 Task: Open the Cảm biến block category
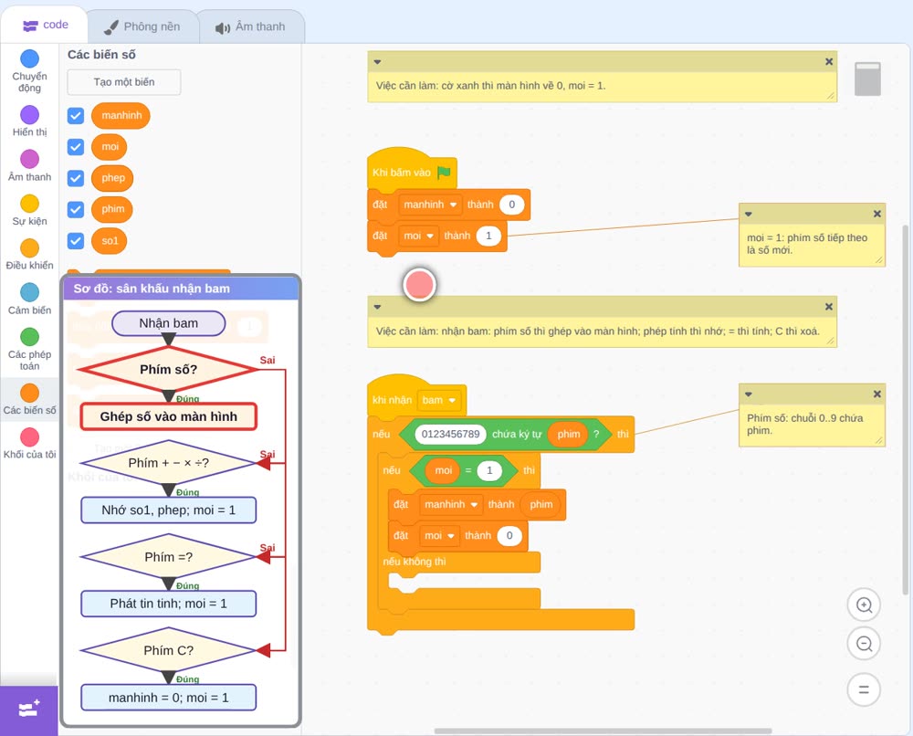click(29, 300)
